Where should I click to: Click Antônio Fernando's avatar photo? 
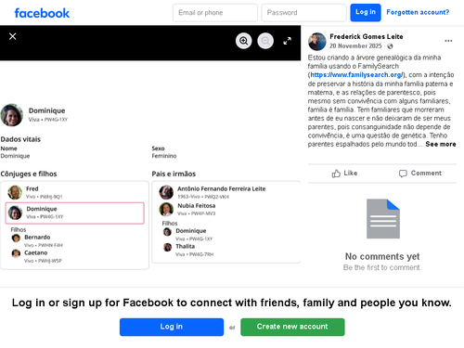[x=166, y=192]
